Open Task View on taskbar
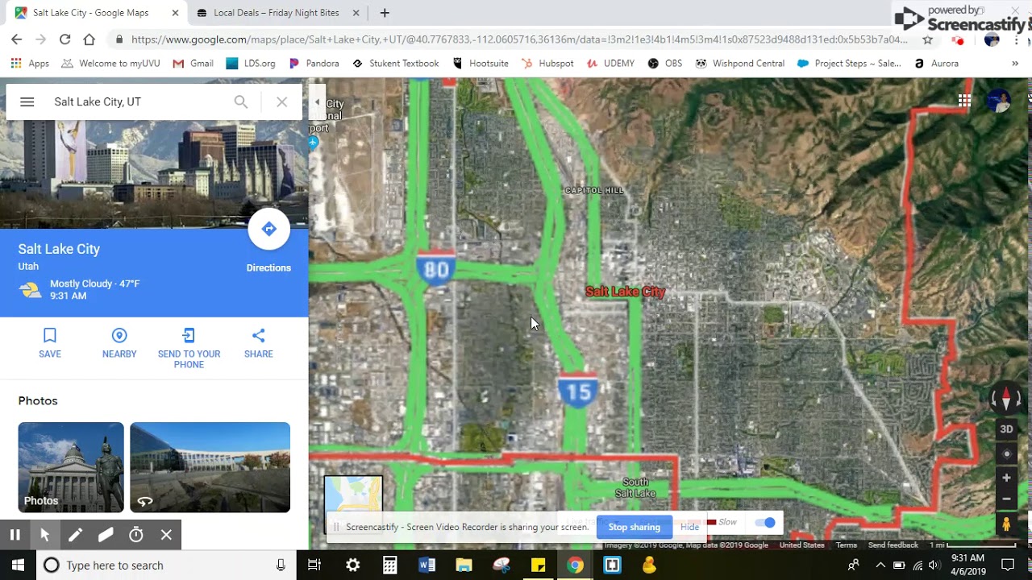The image size is (1032, 580). point(314,565)
